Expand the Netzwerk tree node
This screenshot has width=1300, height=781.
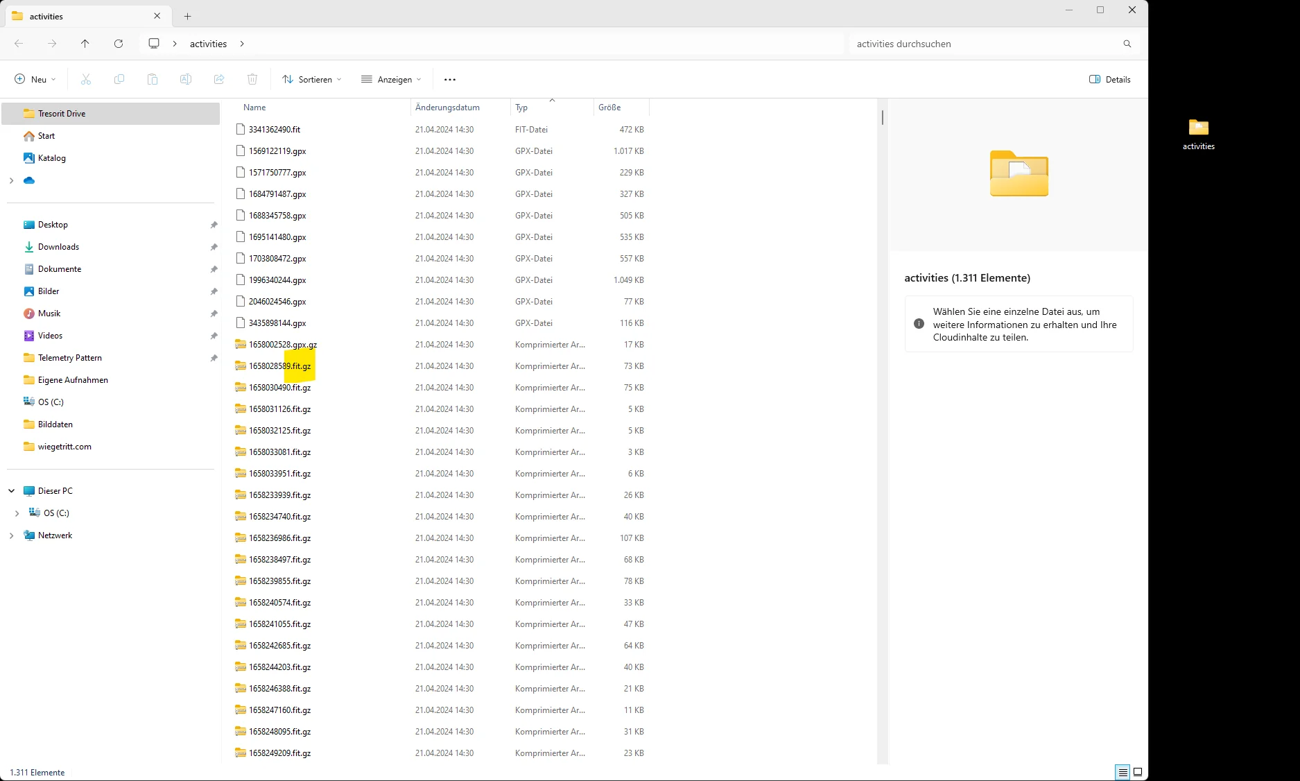tap(11, 535)
